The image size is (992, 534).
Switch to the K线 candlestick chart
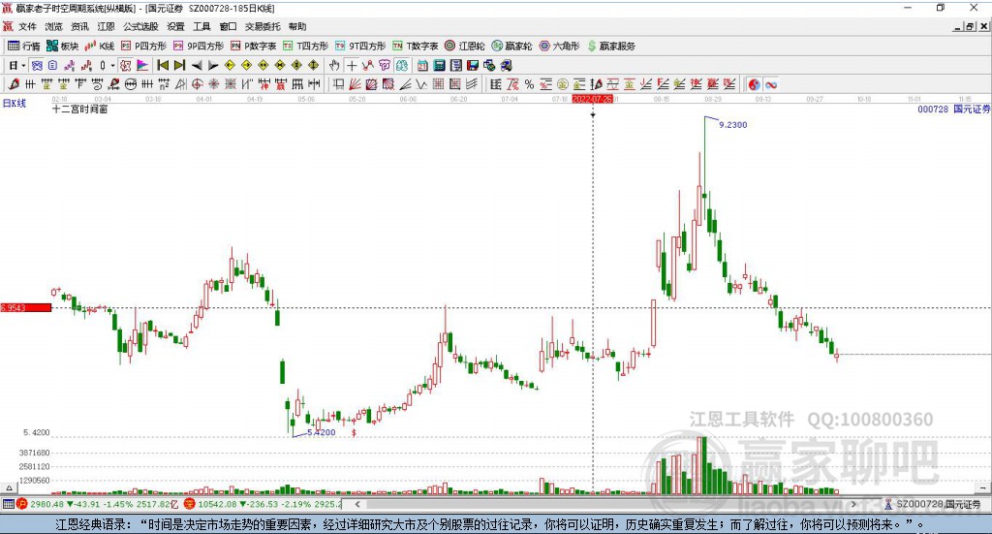point(100,47)
